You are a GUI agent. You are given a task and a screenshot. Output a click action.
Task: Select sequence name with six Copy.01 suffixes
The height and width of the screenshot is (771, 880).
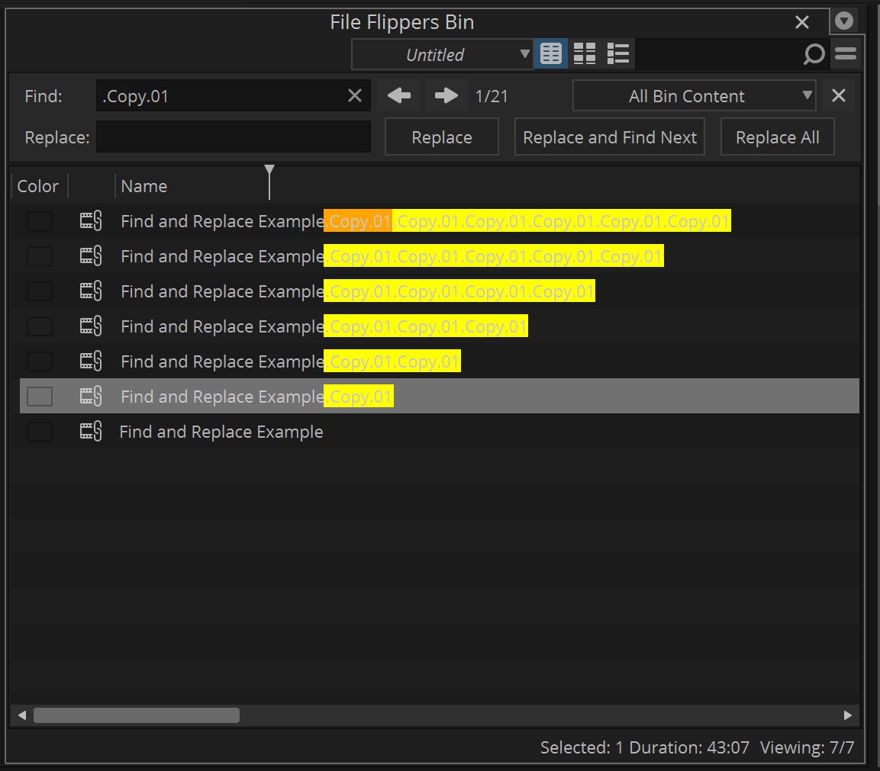pos(425,221)
